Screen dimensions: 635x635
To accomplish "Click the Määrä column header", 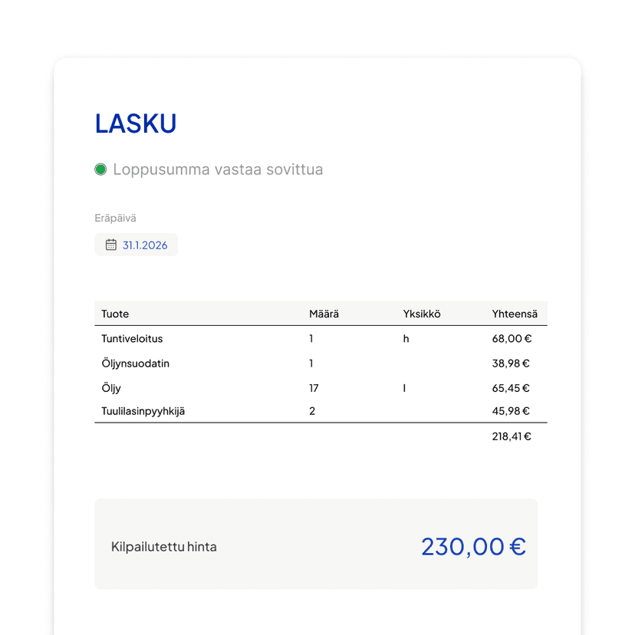I will (322, 314).
